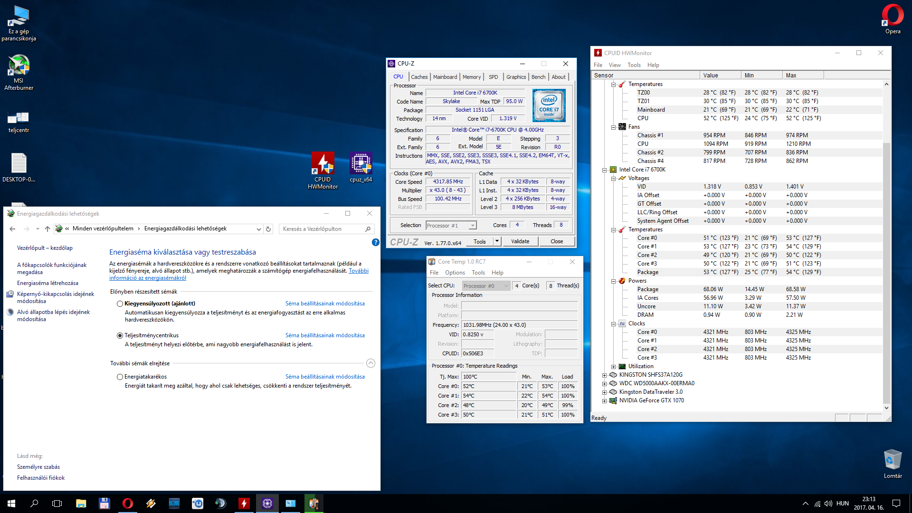Open MSI Afterburner desktop shortcut
The height and width of the screenshot is (513, 912).
[x=19, y=71]
